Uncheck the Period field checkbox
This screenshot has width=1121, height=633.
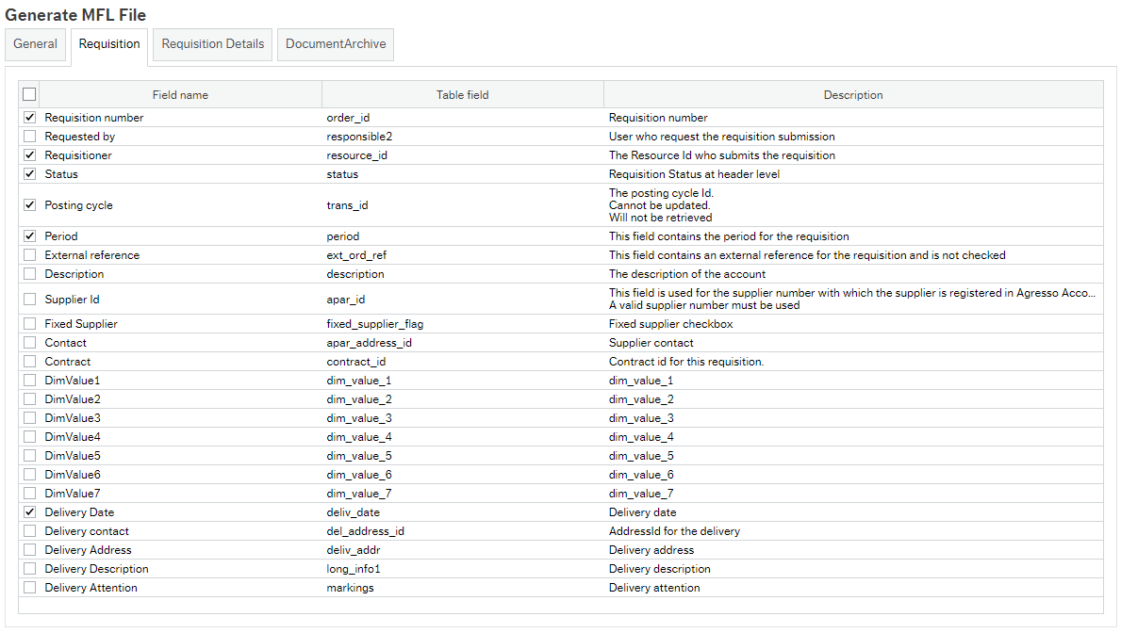click(29, 235)
